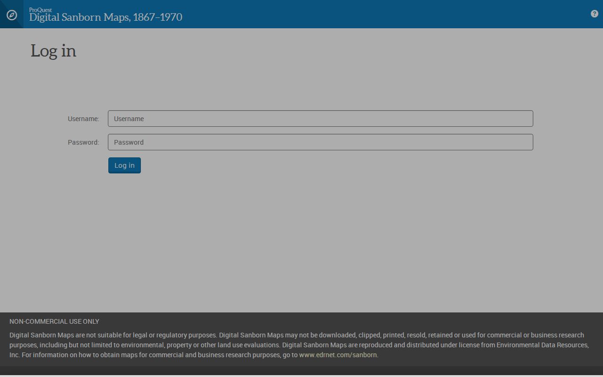603x377 pixels.
Task: Click the Digital Sanborn Maps, 1867–1970 title
Action: coord(106,17)
